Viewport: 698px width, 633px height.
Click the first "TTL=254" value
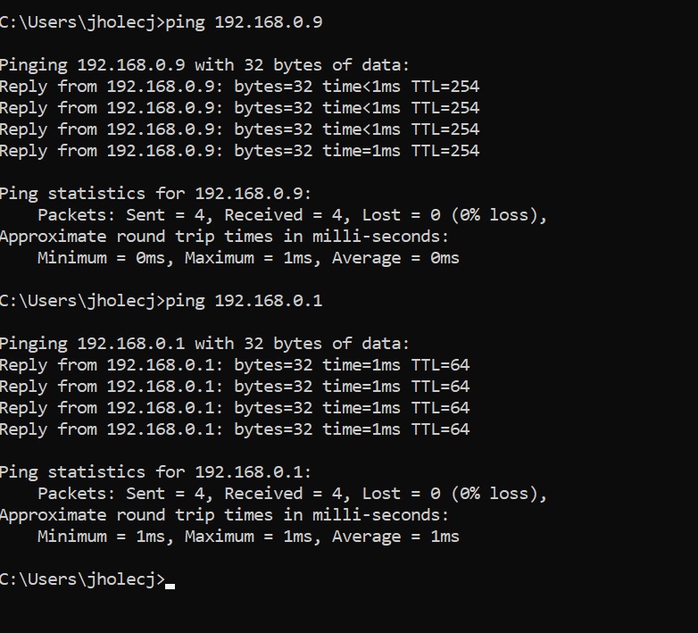[445, 87]
